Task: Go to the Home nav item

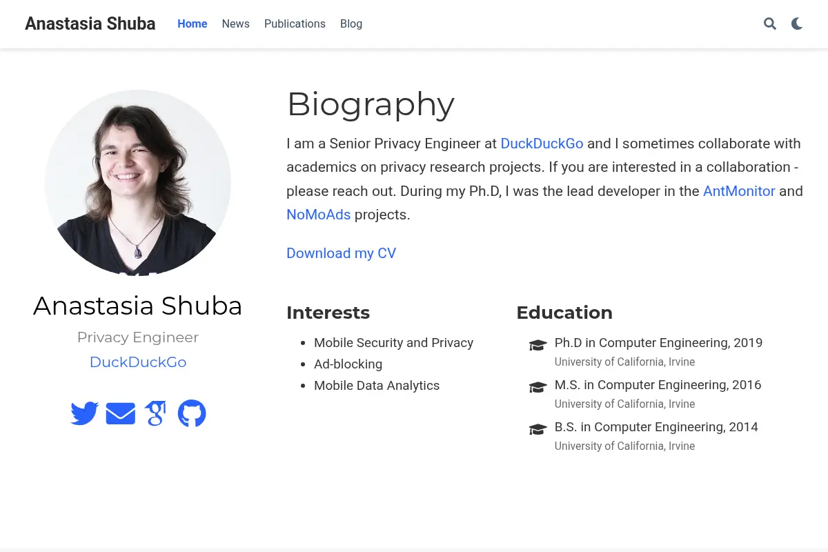Action: (193, 23)
